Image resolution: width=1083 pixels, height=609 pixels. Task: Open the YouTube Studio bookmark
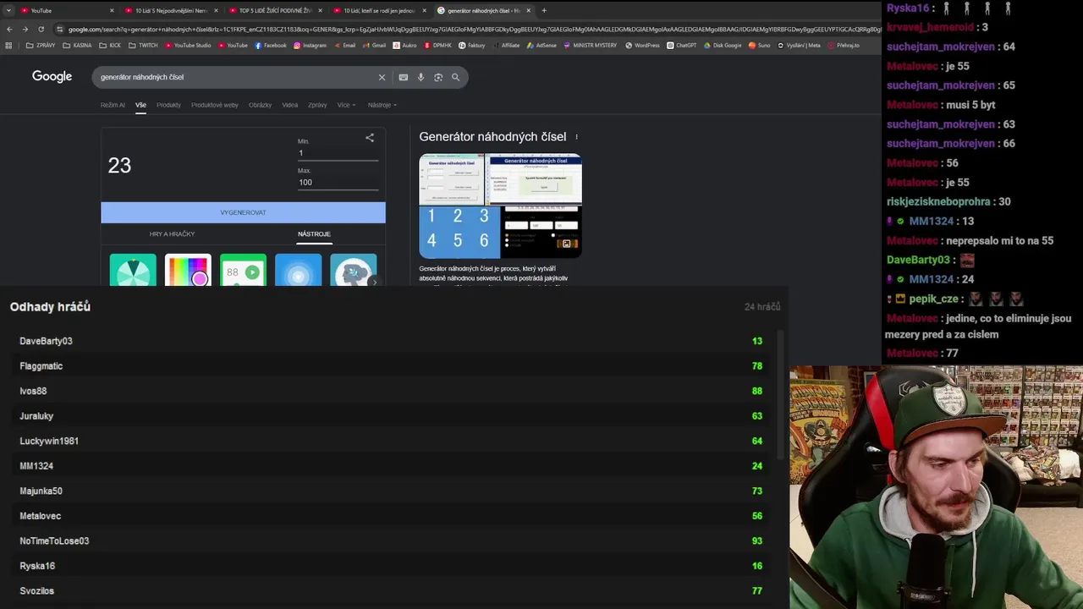click(x=188, y=46)
